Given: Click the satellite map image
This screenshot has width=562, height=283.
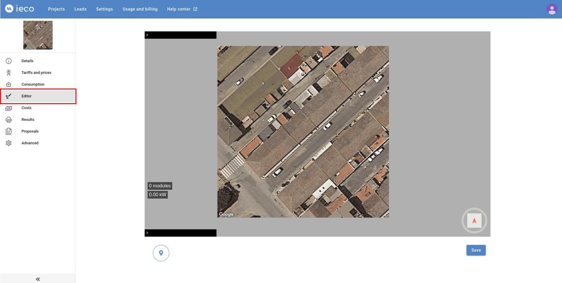Looking at the screenshot, I should pos(303,132).
